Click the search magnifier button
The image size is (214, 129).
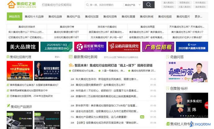click(149, 5)
